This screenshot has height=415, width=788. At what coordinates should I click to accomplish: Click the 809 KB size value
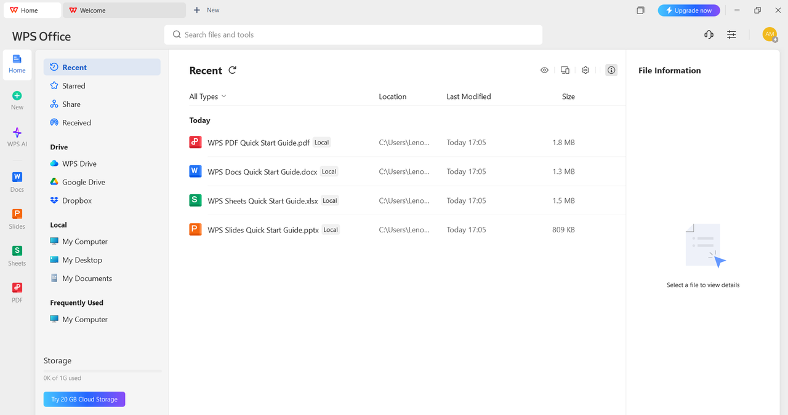click(563, 229)
